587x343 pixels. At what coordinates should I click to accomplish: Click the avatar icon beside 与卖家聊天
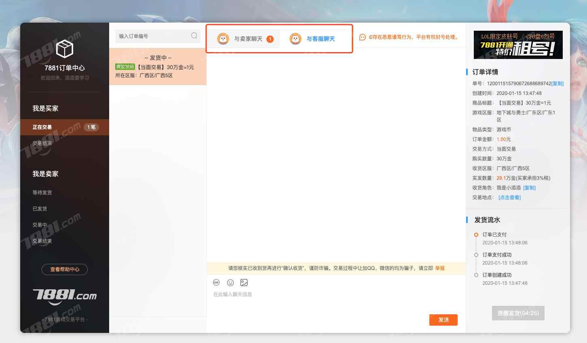[x=223, y=39]
